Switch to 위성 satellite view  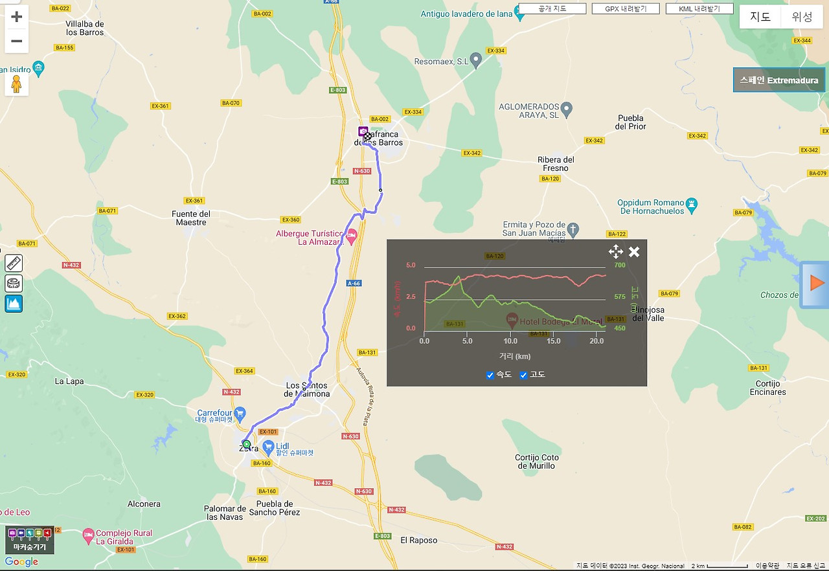click(x=802, y=17)
